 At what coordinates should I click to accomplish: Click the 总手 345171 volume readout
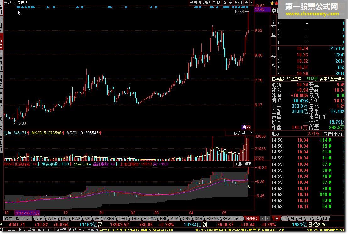16,133
